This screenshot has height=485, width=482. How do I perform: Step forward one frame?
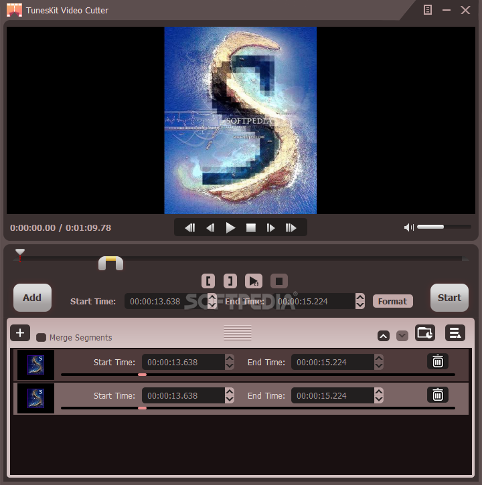tap(270, 228)
